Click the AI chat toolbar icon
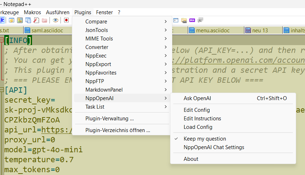305x175 pixels. point(200,20)
